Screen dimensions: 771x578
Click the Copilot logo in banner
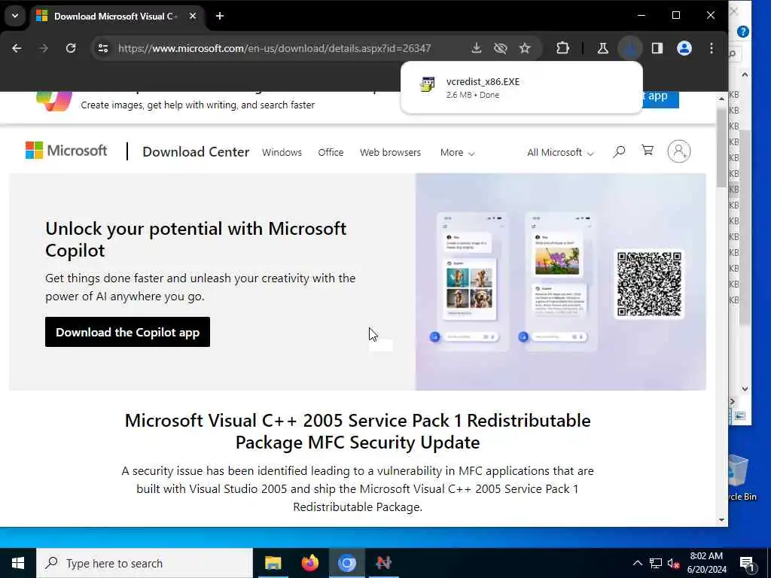(x=54, y=102)
